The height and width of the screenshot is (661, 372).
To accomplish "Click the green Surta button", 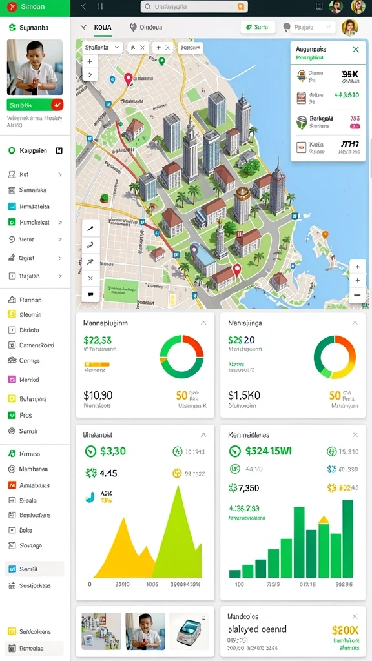I will [258, 27].
